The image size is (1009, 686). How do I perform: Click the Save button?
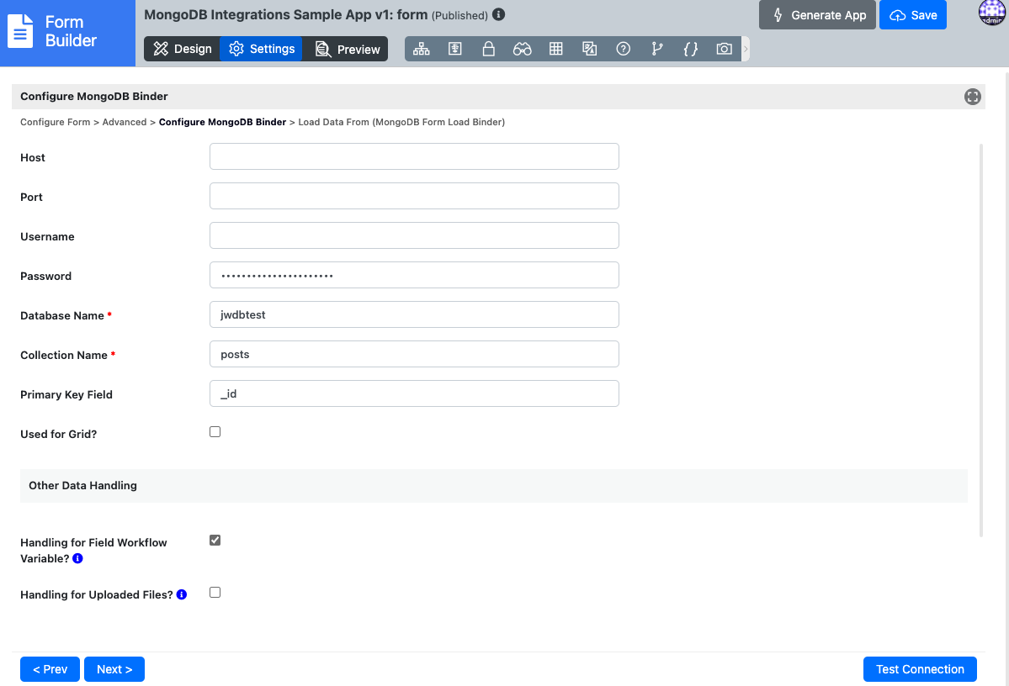pyautogui.click(x=912, y=15)
